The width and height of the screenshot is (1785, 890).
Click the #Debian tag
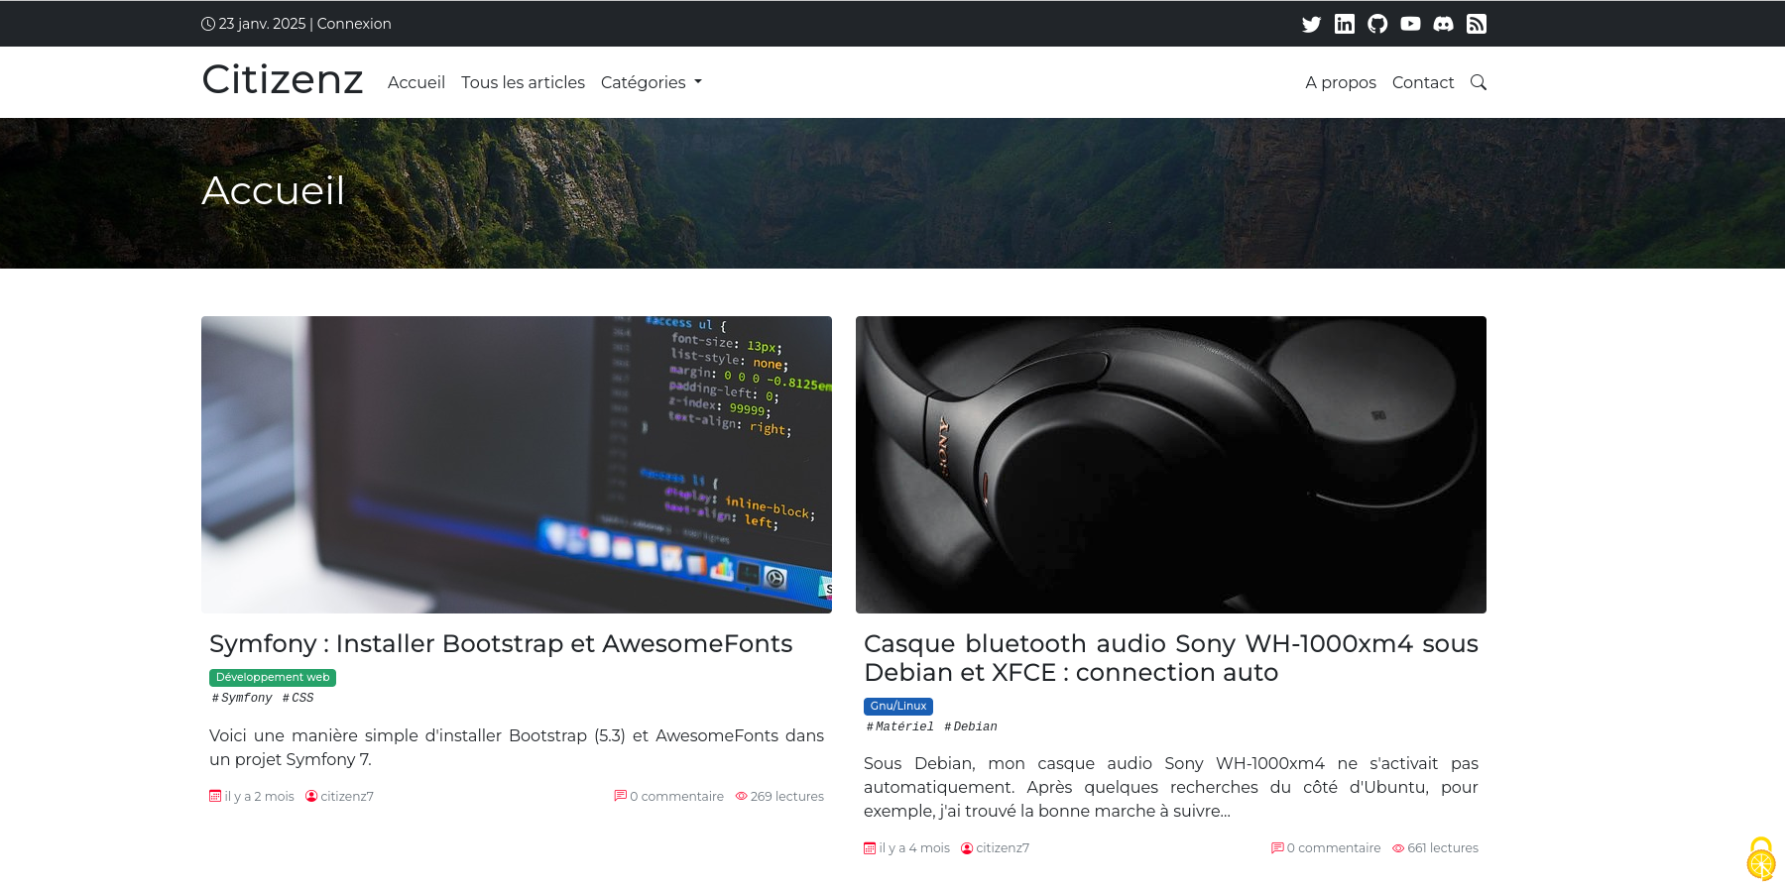point(971,726)
